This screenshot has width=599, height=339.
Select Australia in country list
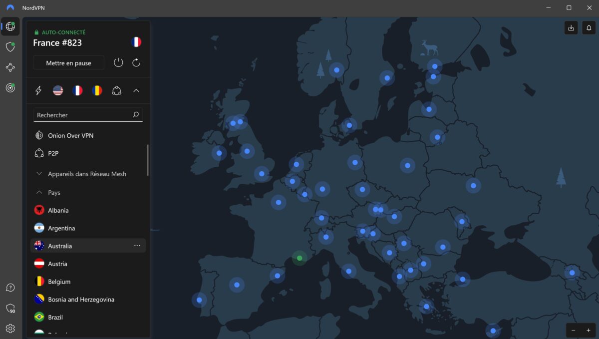tap(88, 246)
